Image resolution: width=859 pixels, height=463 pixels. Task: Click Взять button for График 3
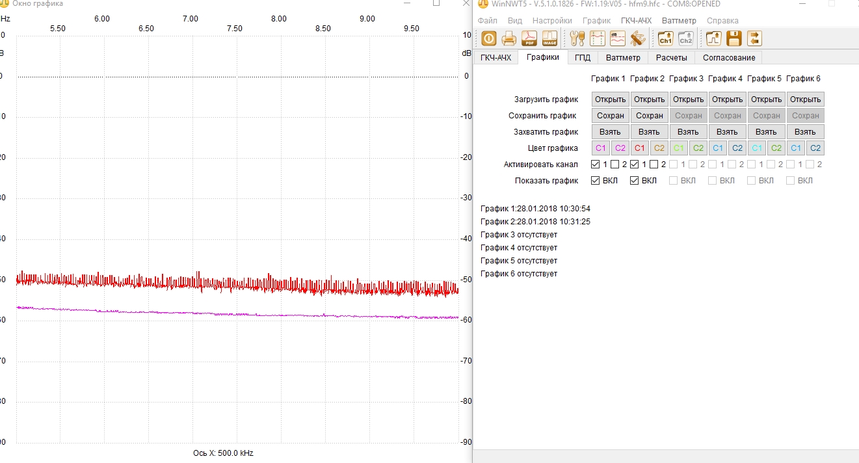688,132
